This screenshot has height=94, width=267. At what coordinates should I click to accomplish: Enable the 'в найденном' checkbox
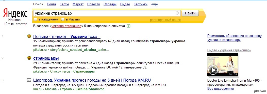[x=36, y=19]
